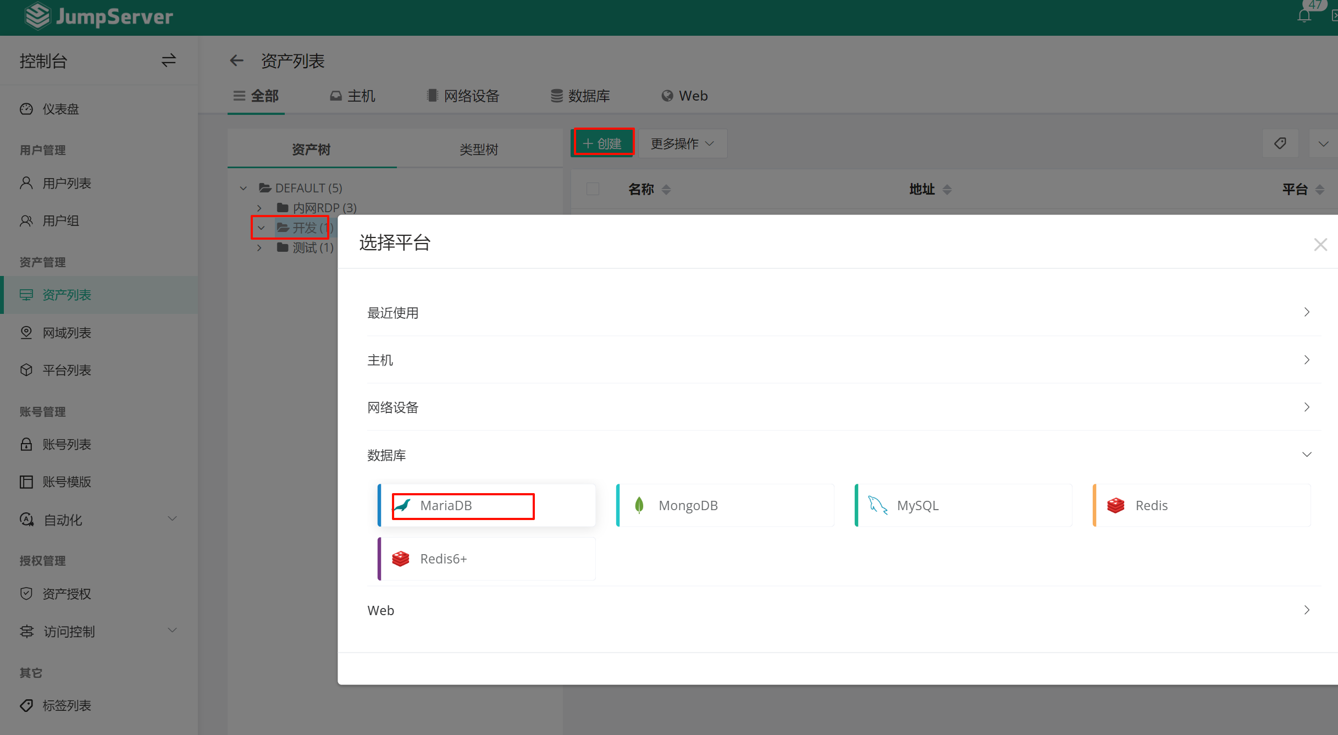The height and width of the screenshot is (735, 1338).
Task: Open the 更多操作 dropdown
Action: (x=682, y=143)
